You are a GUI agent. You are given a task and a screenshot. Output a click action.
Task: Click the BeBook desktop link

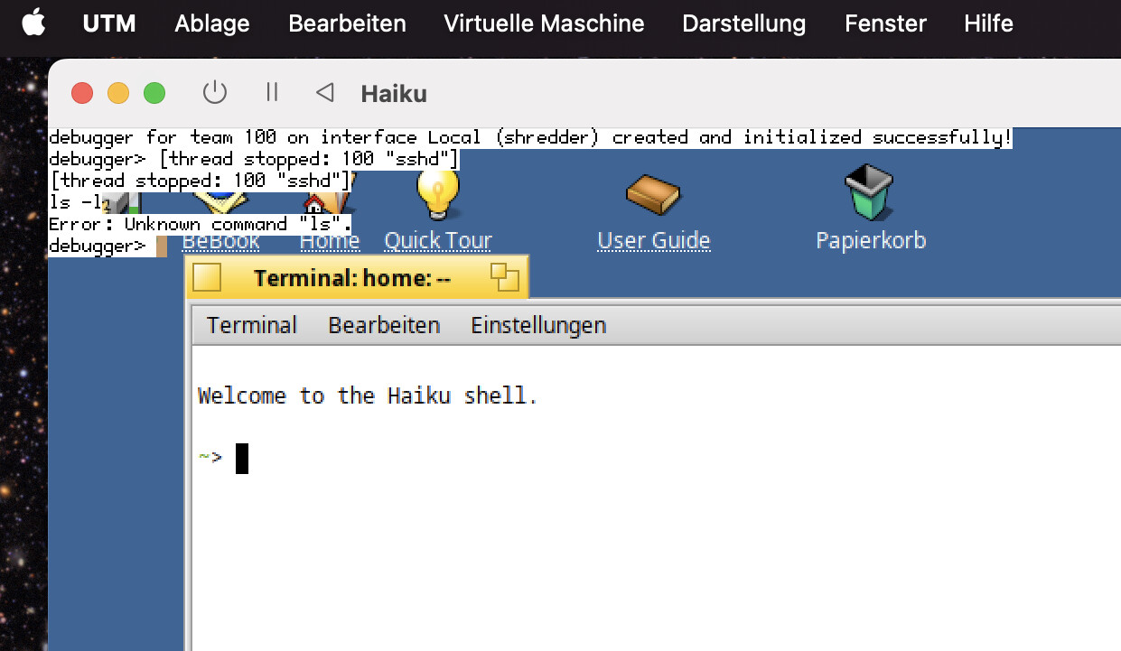click(x=221, y=241)
